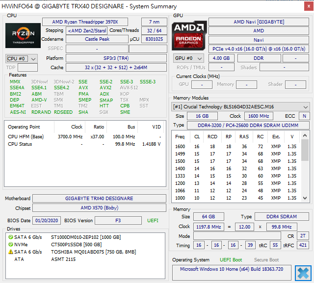Click the BIOS Version F3 field
314x283 pixels.
pos(118,221)
